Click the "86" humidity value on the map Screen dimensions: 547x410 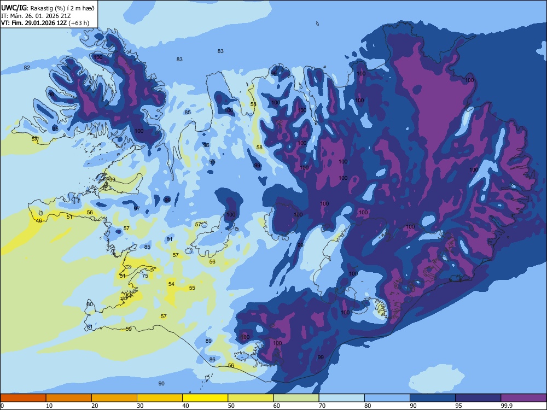[212, 360]
